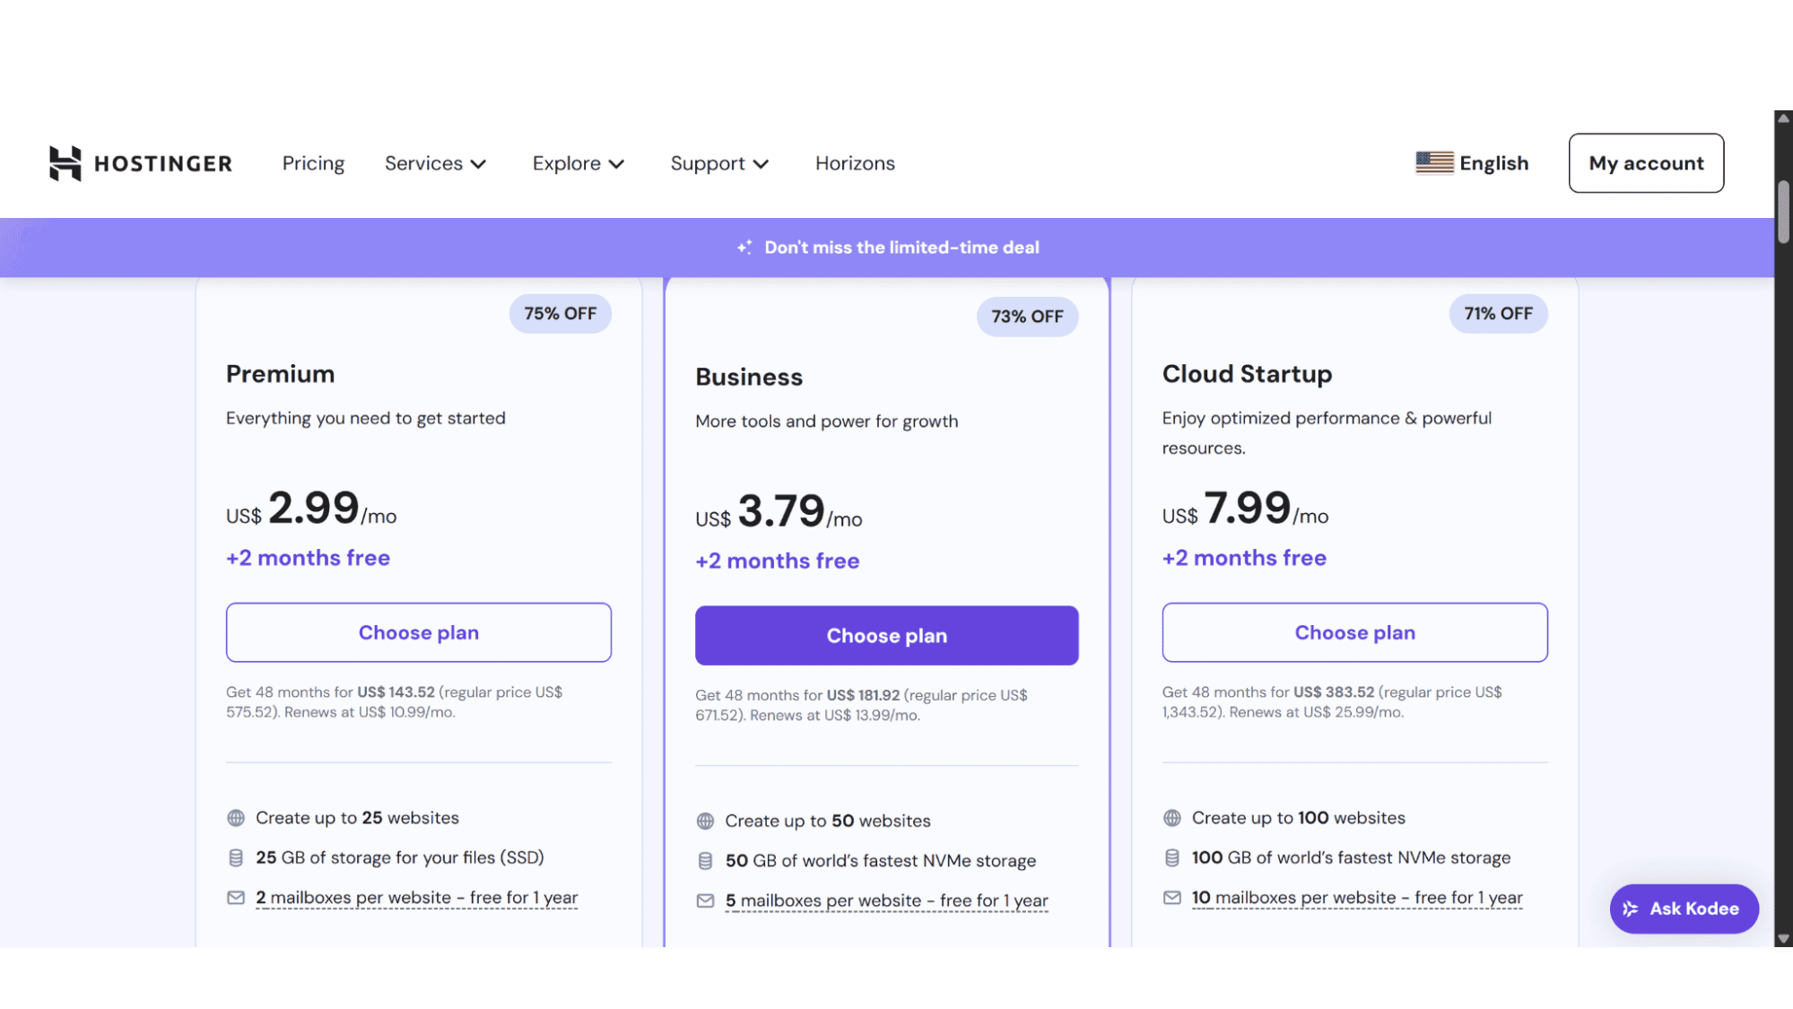Click '100 GB of world's fastest NVMe storage'
1793x1009 pixels.
point(1352,858)
